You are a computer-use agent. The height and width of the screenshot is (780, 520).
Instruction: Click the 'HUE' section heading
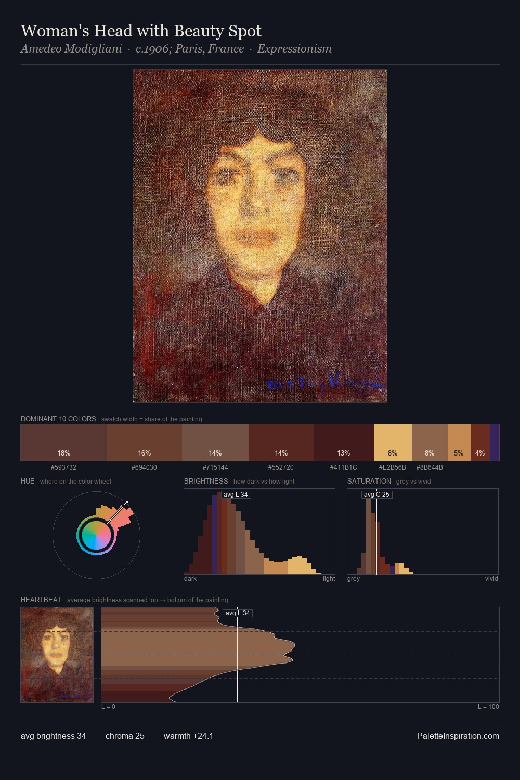[28, 481]
